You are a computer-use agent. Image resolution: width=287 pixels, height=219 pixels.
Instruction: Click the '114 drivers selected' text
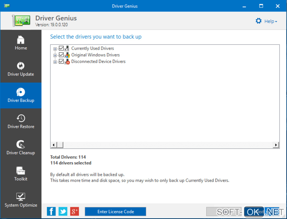click(71, 163)
